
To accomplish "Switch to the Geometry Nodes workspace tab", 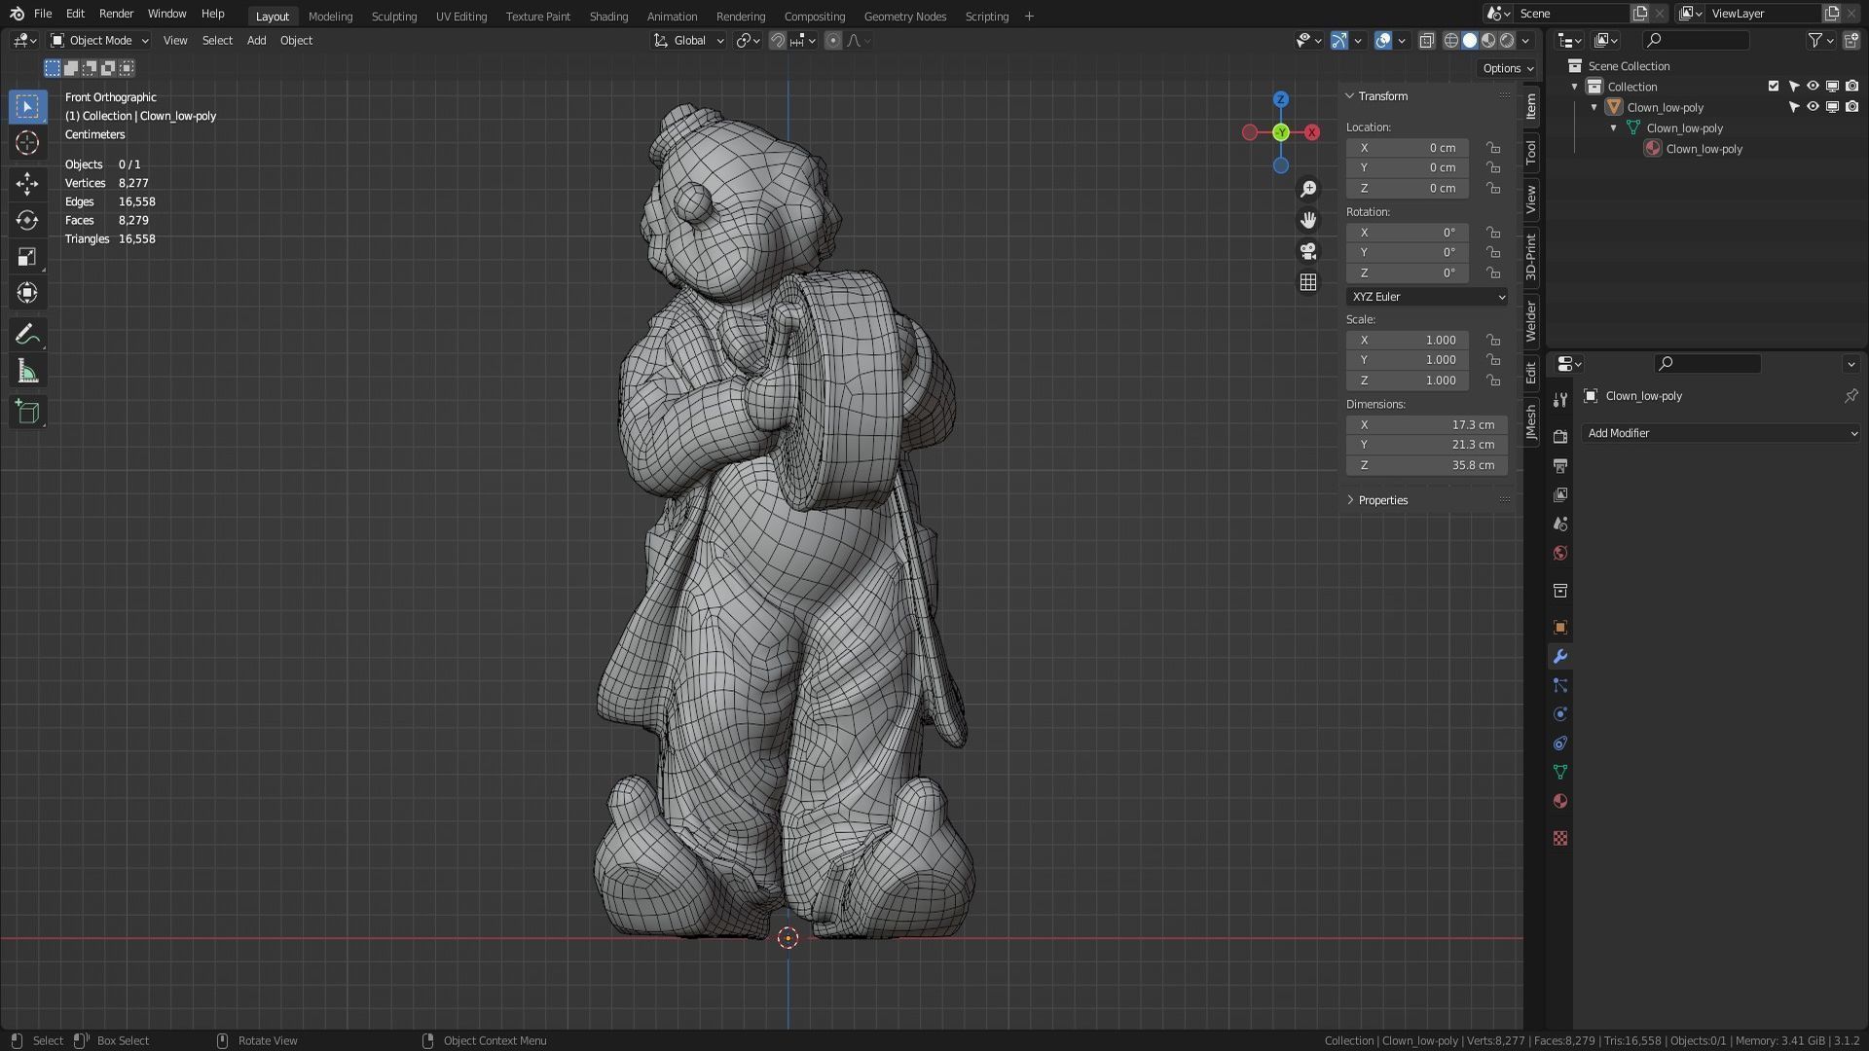I will tap(904, 17).
